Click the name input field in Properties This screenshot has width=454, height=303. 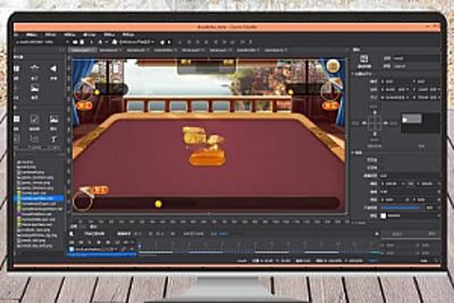click(x=417, y=59)
